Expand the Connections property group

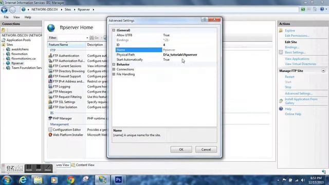pos(114,69)
